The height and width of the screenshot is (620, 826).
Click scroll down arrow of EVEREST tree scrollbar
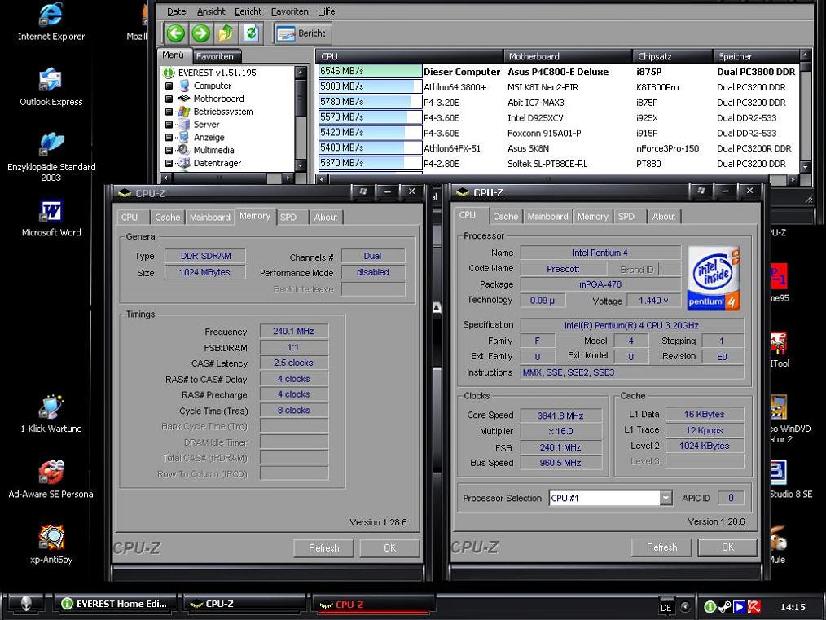click(x=301, y=165)
